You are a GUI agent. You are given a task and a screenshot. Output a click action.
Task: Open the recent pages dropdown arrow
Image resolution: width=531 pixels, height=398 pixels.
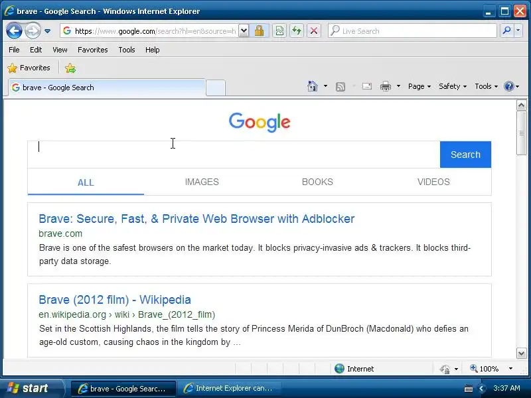[47, 31]
